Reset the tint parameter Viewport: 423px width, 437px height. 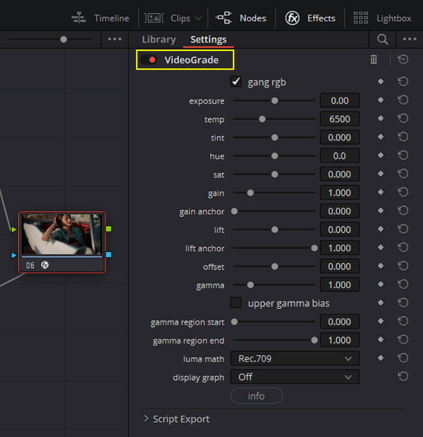pos(403,137)
